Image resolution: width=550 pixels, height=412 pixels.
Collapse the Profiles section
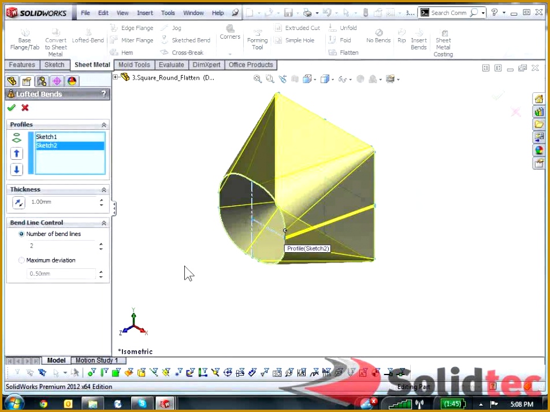pyautogui.click(x=104, y=125)
